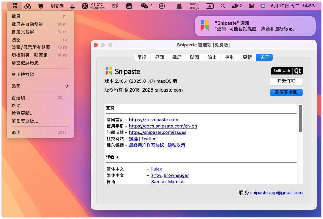Image resolution: width=323 pixels, height=219 pixels.
Task: Open the 微博 social link
Action: click(133, 139)
